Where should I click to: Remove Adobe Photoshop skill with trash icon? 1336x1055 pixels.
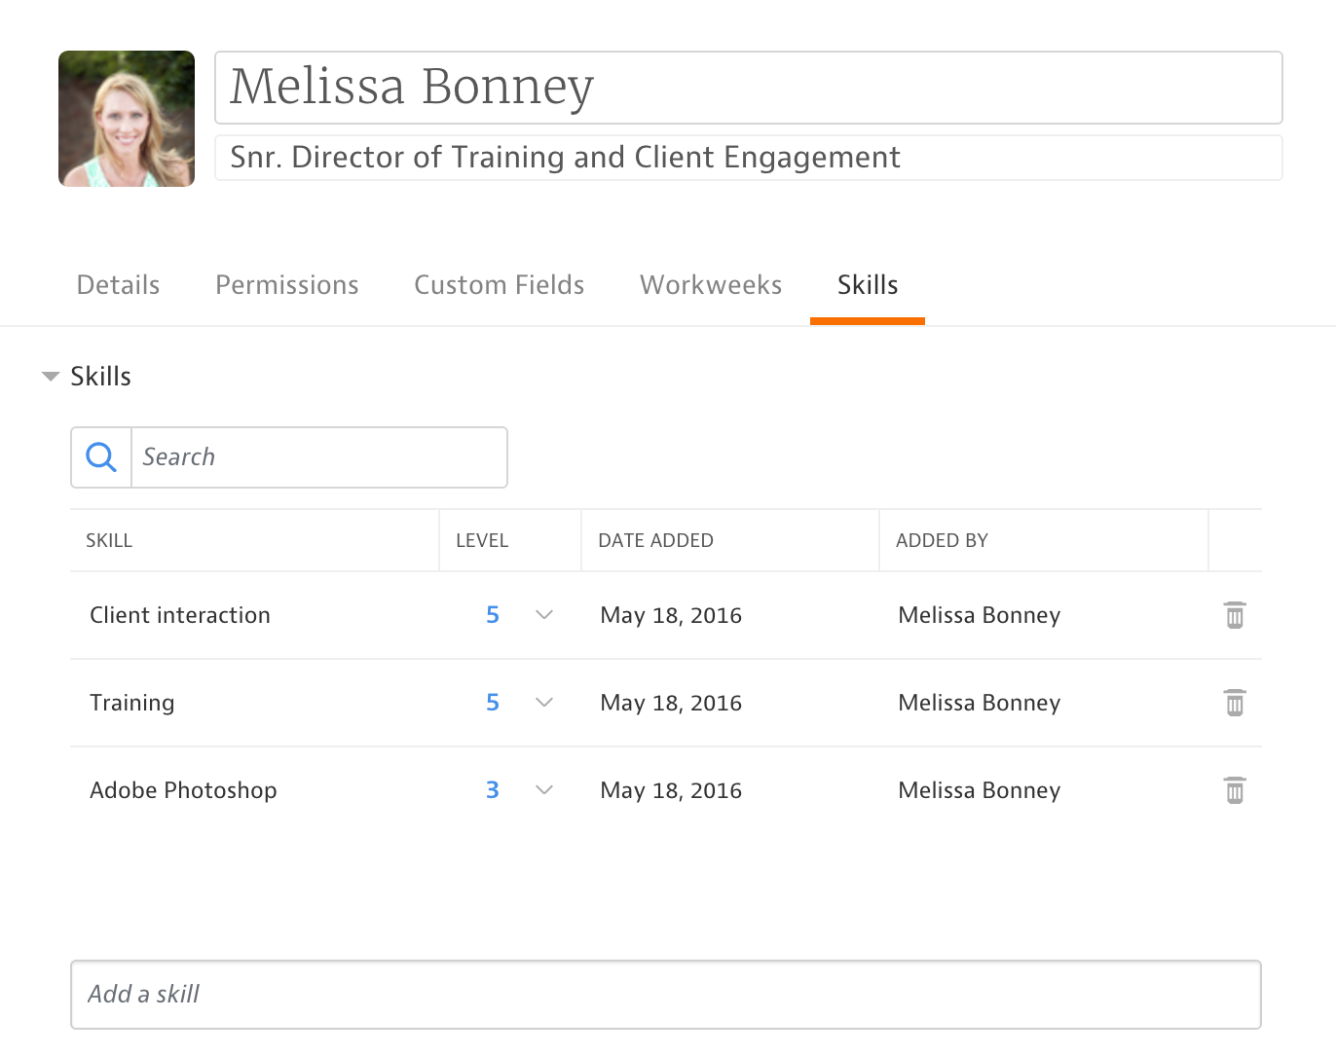click(1234, 790)
